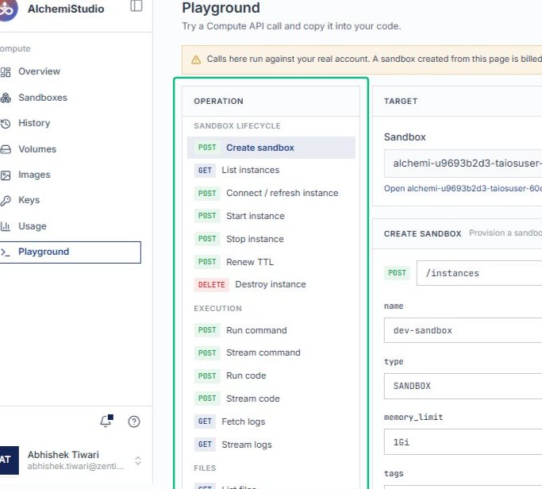
Task: Go to Sandboxes in sidebar
Action: click(x=43, y=98)
